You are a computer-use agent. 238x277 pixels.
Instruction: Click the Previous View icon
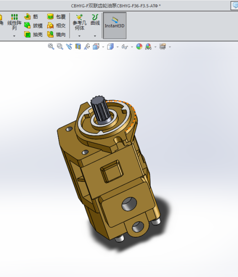tap(69, 47)
